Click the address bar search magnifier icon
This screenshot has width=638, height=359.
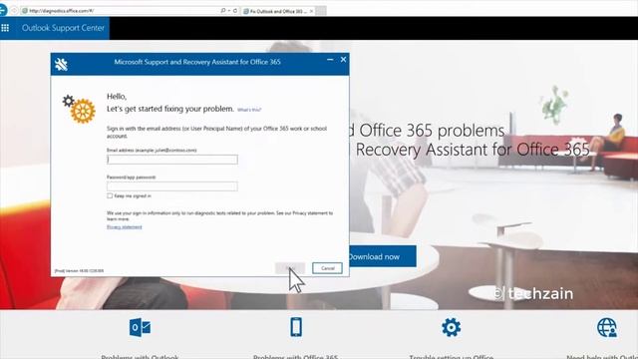pyautogui.click(x=223, y=11)
